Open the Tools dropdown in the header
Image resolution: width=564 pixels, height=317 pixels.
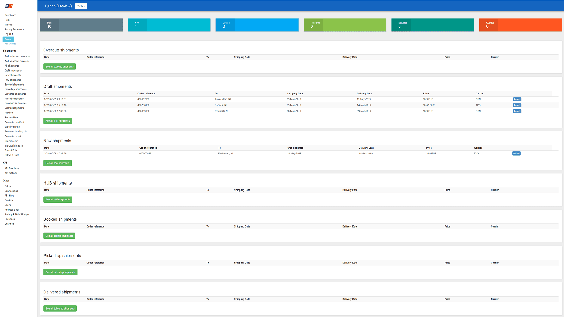(81, 6)
